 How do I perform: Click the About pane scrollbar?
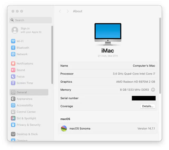click(160, 55)
